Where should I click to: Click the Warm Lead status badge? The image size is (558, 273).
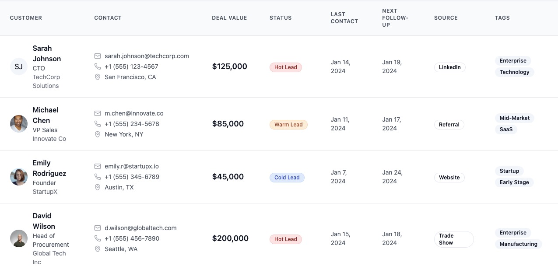click(x=288, y=125)
